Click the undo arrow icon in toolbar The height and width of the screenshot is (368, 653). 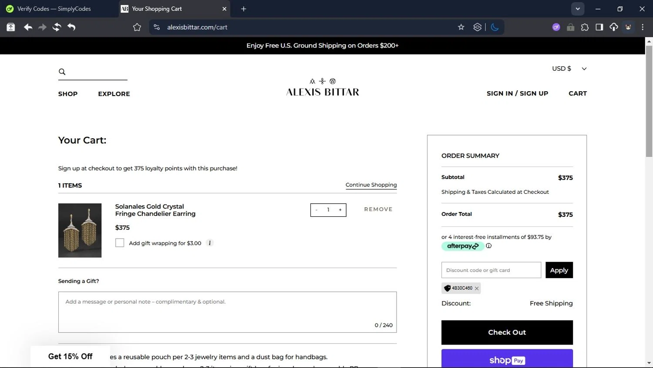(71, 27)
